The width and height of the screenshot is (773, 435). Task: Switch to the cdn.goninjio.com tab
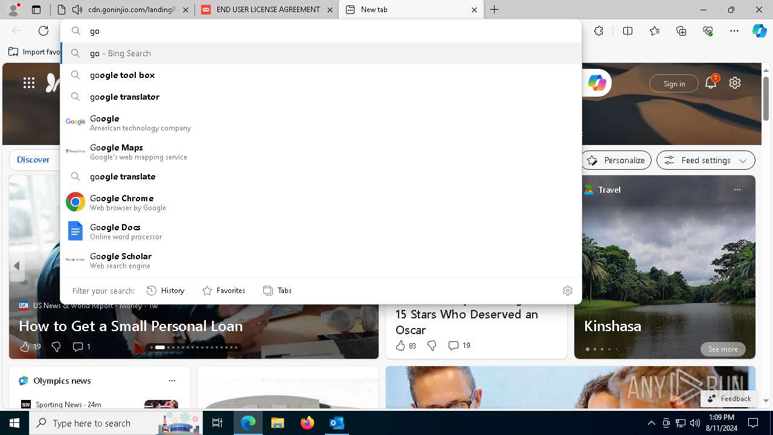coord(123,10)
